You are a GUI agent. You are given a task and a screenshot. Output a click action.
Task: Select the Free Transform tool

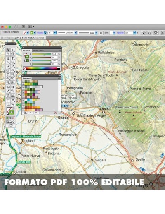click(x=13, y=78)
